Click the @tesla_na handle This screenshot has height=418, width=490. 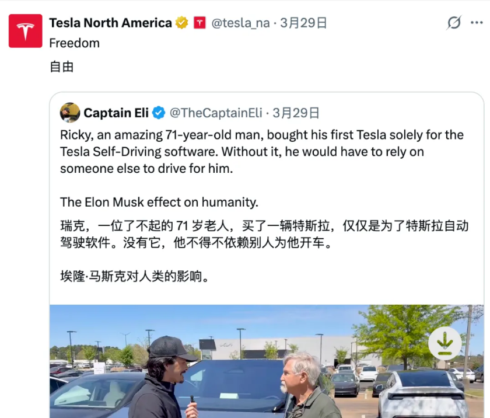coord(240,23)
